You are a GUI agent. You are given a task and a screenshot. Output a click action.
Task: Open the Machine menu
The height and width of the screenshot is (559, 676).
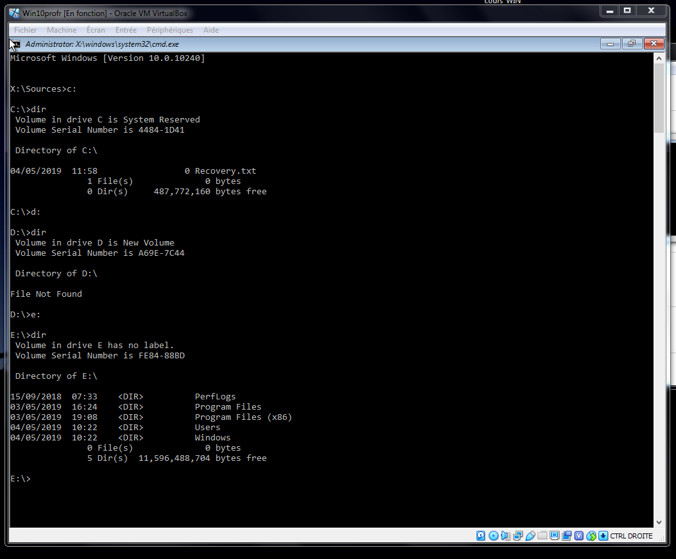62,29
